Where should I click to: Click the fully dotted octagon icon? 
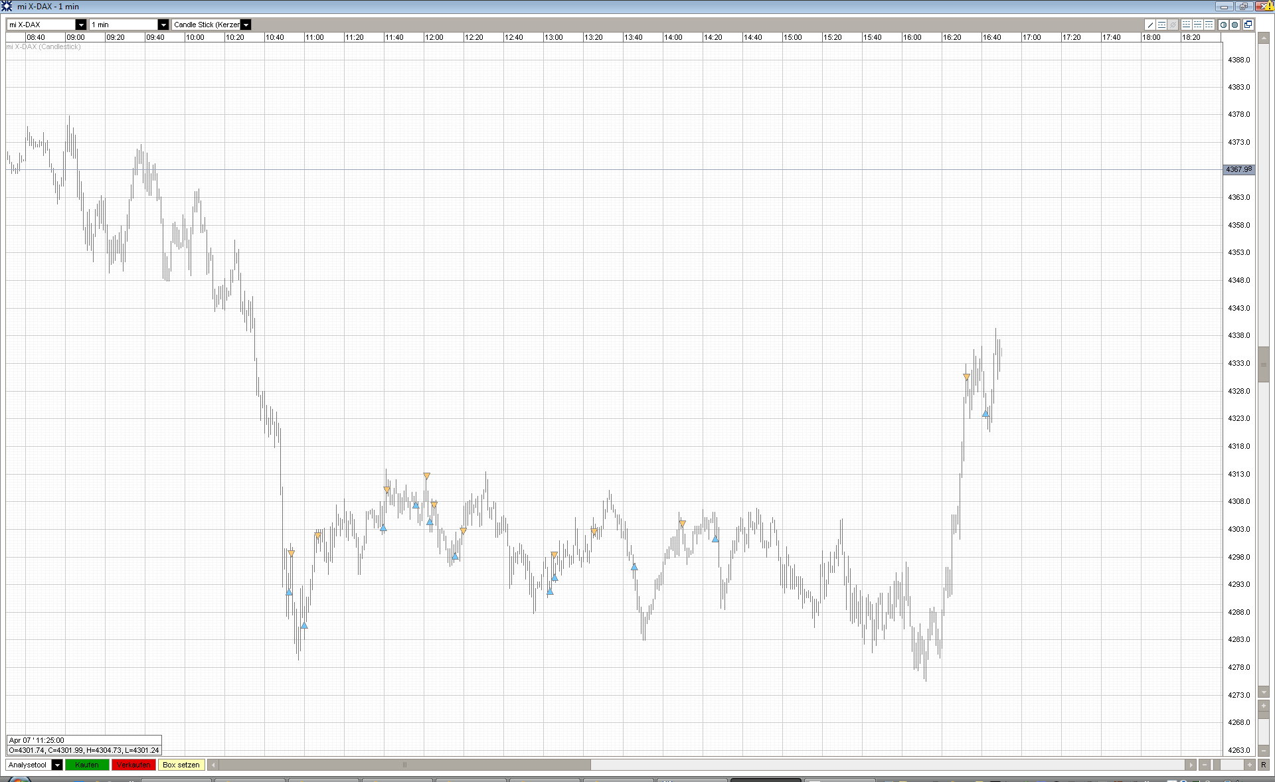click(1234, 25)
